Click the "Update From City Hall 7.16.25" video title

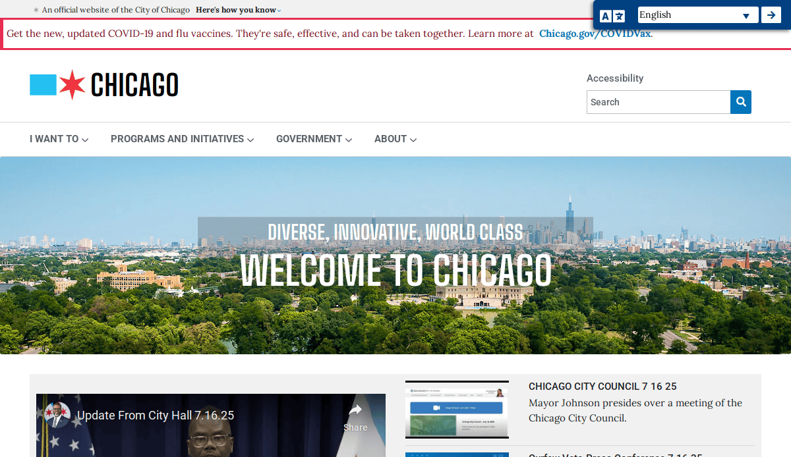pos(156,416)
